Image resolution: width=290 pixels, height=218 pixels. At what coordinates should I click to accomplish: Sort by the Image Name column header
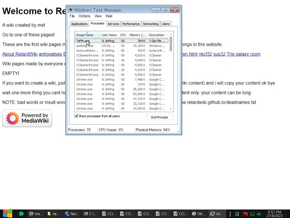point(87,35)
